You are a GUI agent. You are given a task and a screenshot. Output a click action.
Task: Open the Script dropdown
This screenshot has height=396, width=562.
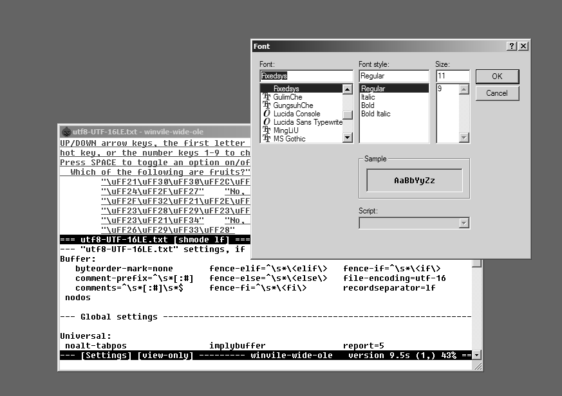[464, 223]
